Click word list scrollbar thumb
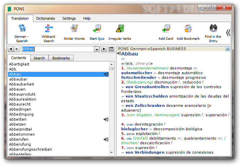Screen dimensions: 241x166 coord(111,69)
